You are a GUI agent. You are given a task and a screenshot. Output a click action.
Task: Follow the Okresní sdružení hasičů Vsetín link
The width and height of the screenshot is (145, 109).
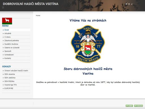(16, 71)
